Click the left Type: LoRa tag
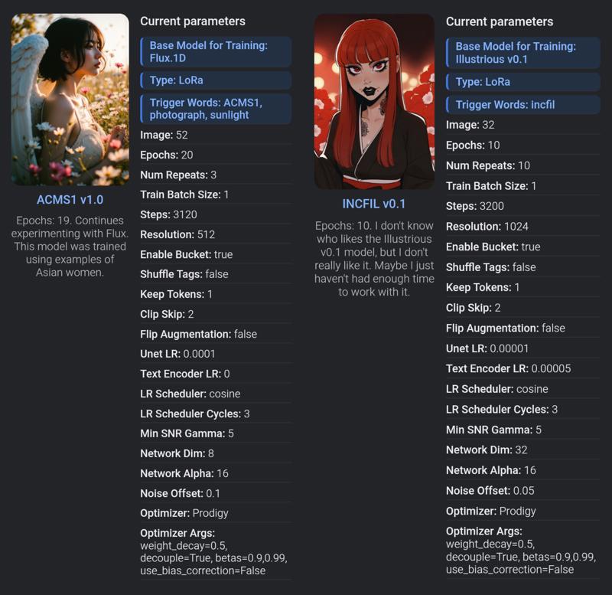The image size is (612, 595). point(216,80)
